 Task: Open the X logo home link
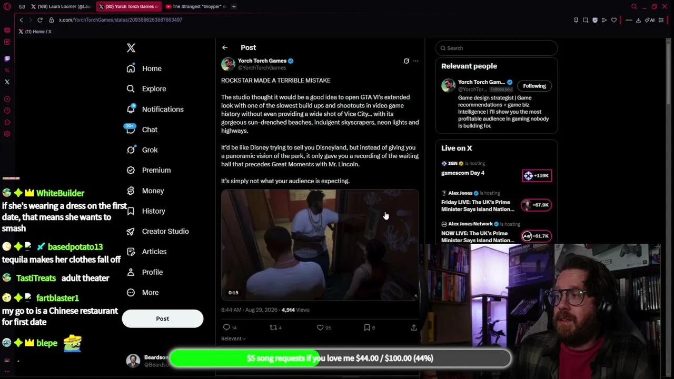(x=131, y=48)
